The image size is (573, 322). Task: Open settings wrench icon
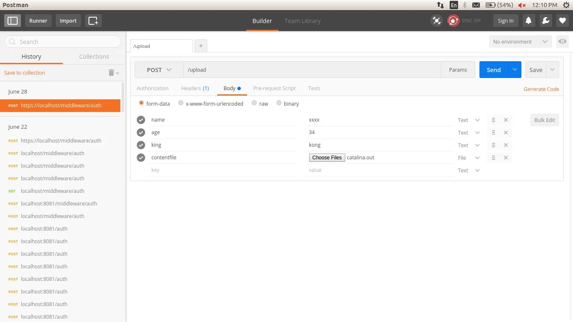click(x=546, y=21)
